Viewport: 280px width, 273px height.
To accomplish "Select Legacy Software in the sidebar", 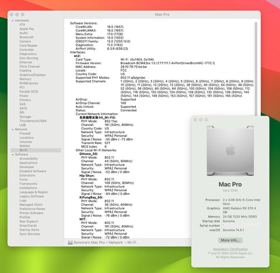I will tap(32, 196).
